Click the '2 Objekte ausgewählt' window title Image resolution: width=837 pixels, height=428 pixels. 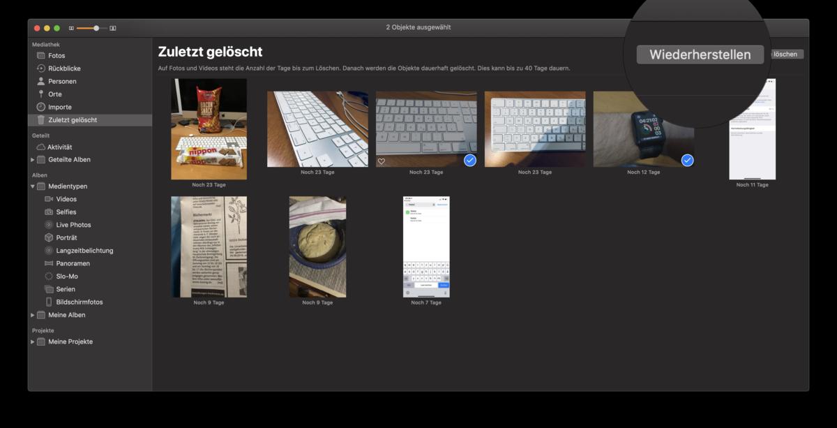click(x=418, y=28)
